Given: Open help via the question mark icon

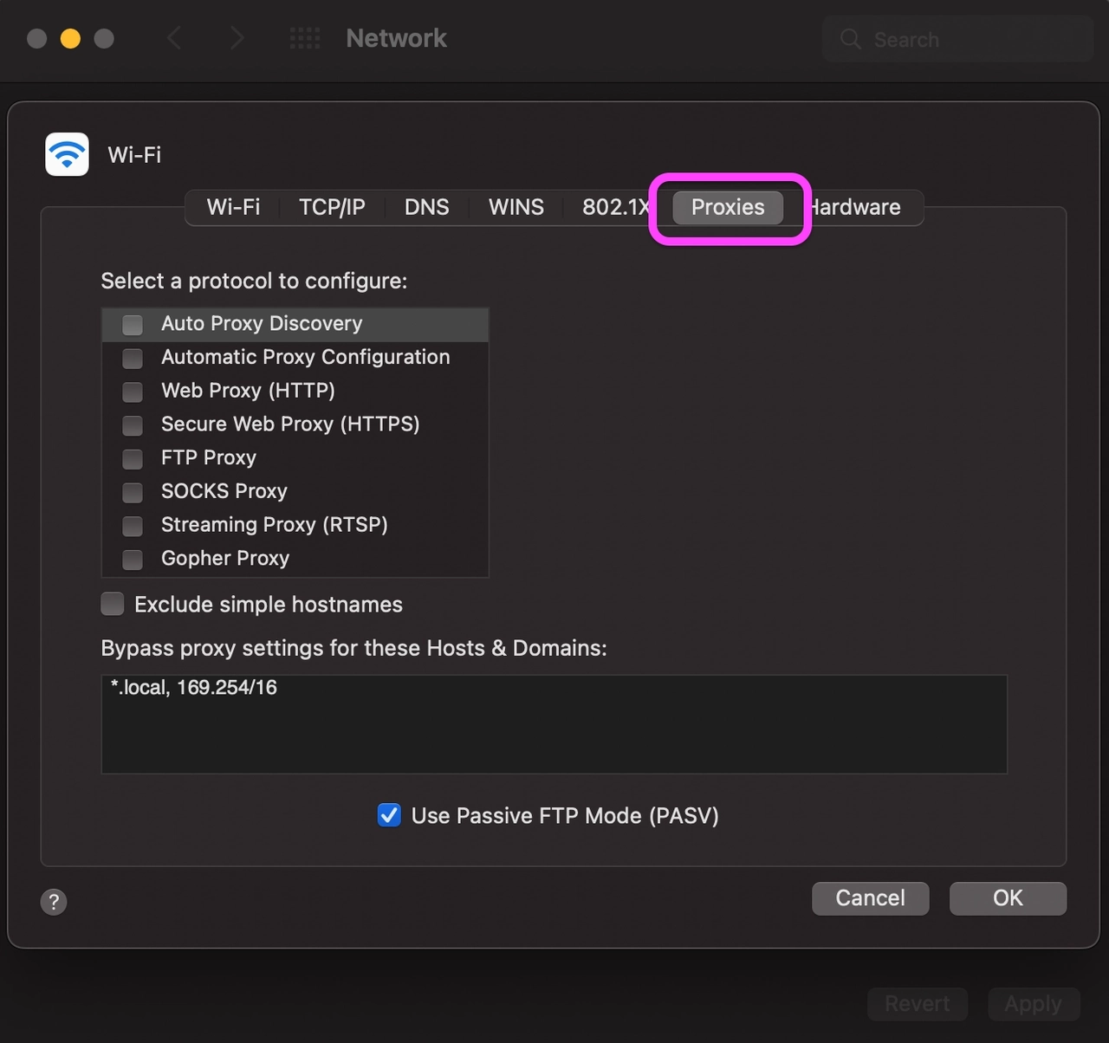Looking at the screenshot, I should point(54,902).
